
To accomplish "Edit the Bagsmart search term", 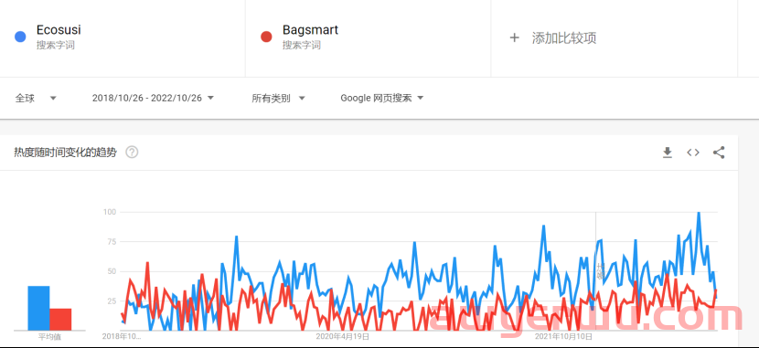I will 310,30.
